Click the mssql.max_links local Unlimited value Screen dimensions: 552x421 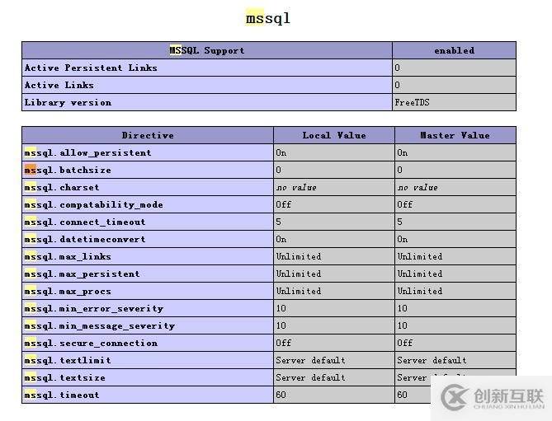[x=298, y=256]
